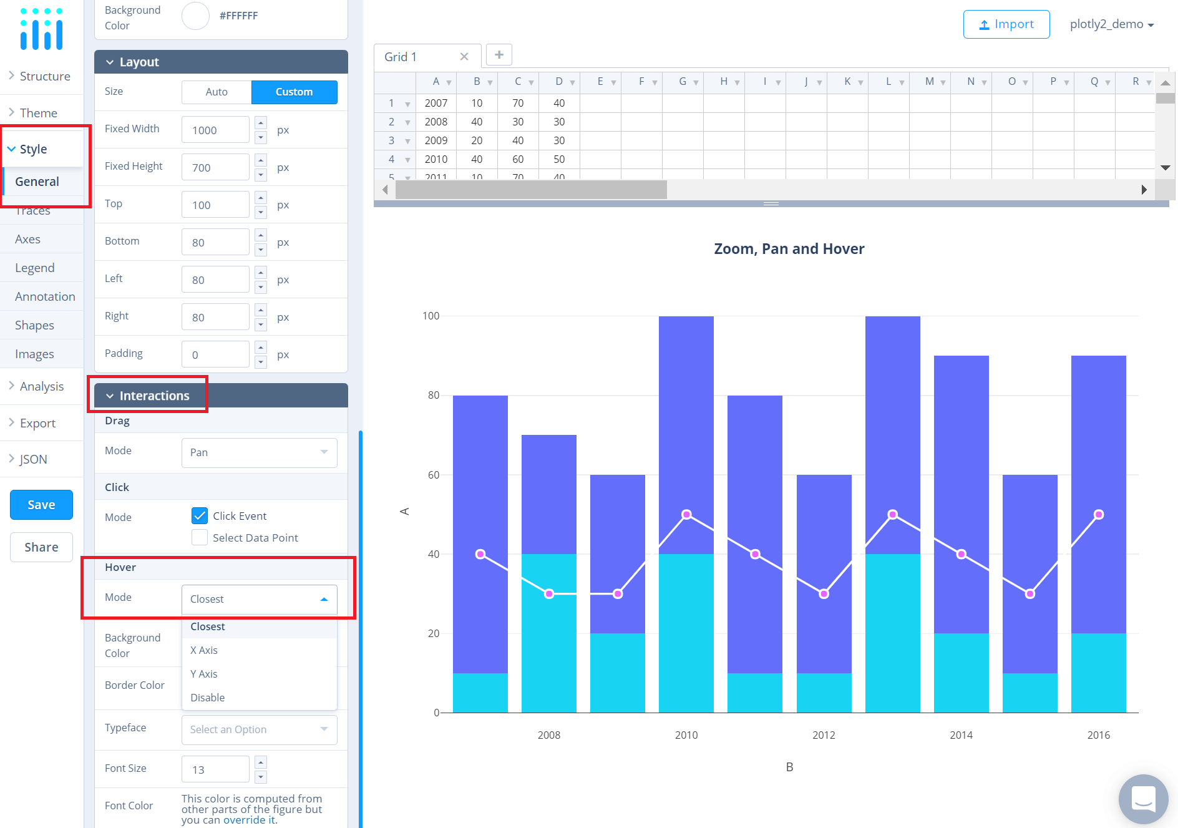Open column D header menu arrow
1178x828 pixels.
572,82
